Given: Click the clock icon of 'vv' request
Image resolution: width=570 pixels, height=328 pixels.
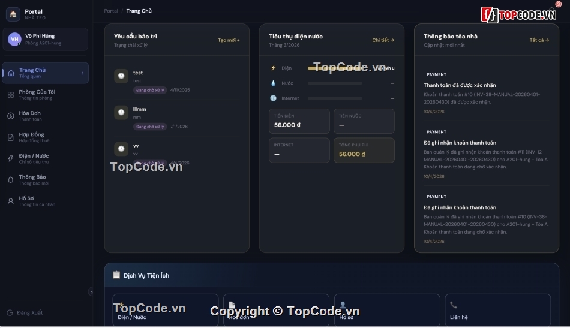Looking at the screenshot, I should tap(121, 149).
